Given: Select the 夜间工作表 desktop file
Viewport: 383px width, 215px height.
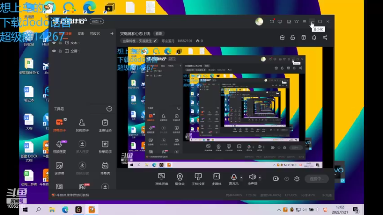Looking at the screenshot, I should [29, 178].
